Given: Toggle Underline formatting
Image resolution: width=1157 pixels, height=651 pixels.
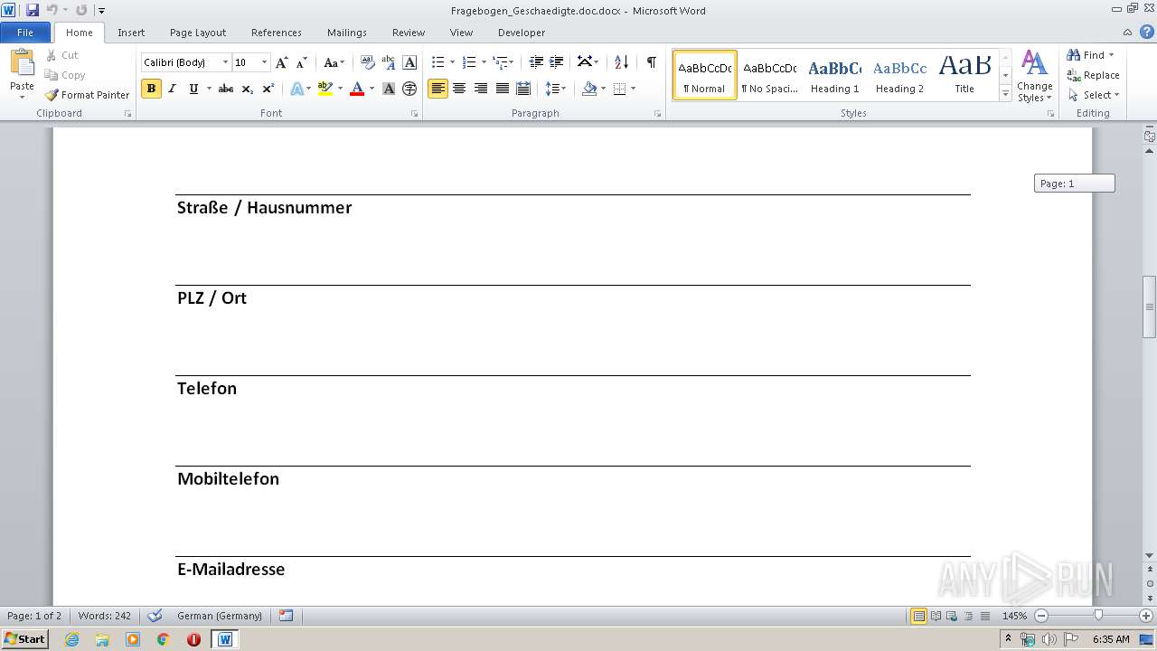Looking at the screenshot, I should tap(193, 89).
